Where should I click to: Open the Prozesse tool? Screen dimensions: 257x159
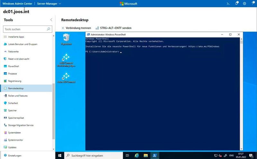click(x=13, y=74)
